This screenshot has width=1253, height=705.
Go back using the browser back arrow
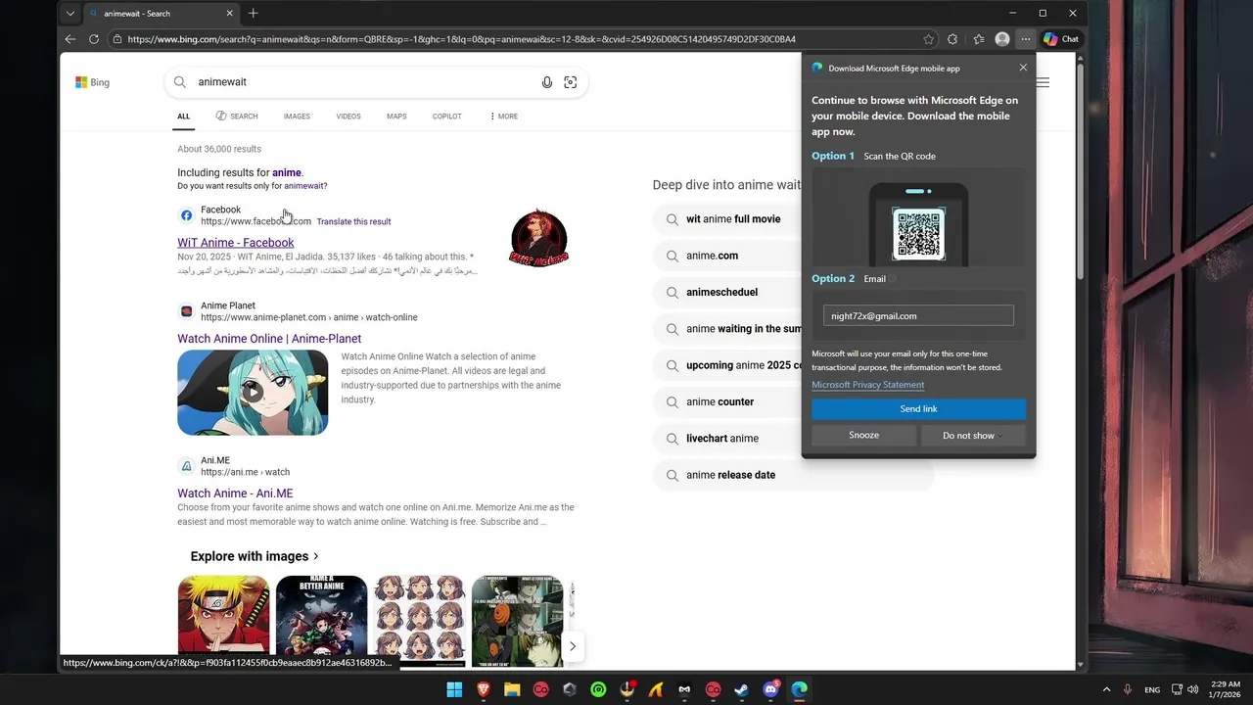(70, 39)
